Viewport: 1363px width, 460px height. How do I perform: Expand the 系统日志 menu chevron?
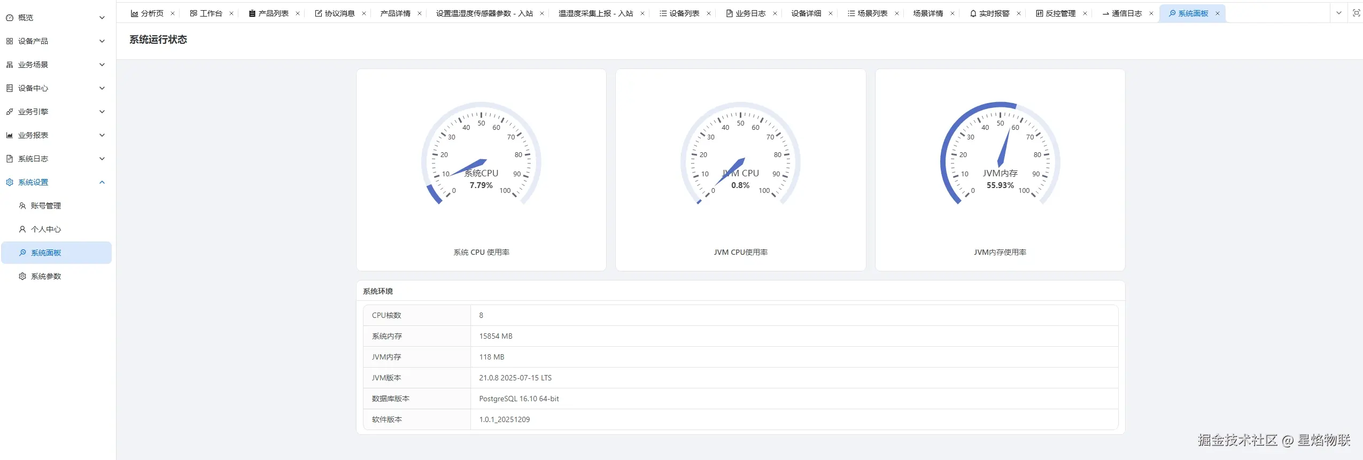[x=102, y=159]
